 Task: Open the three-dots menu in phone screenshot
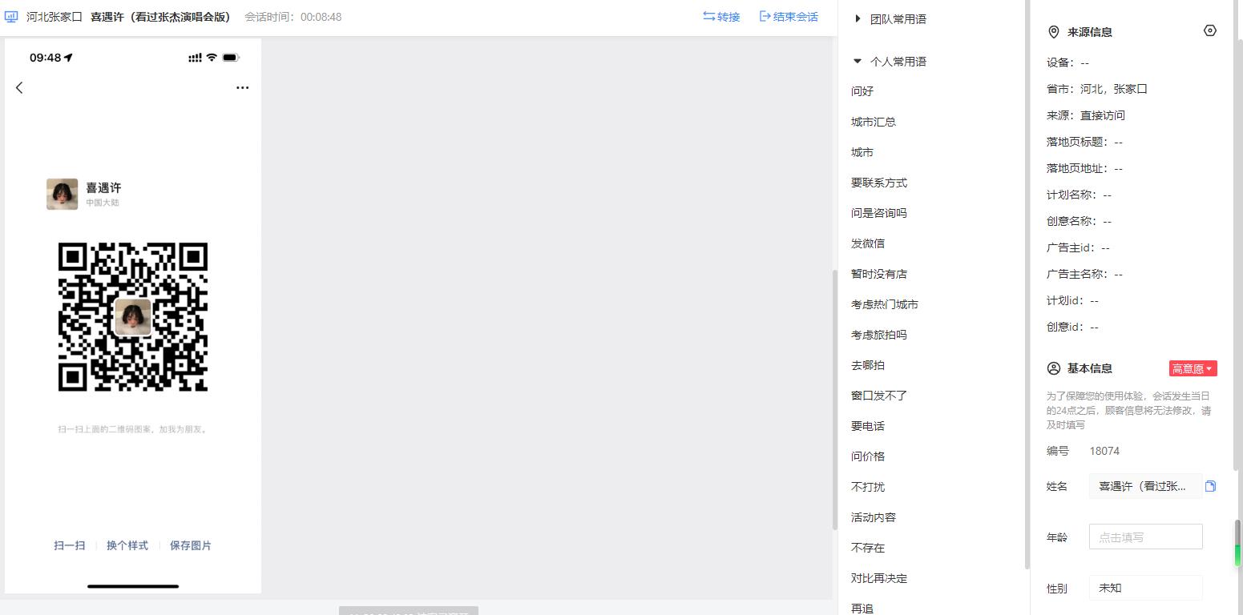(243, 88)
